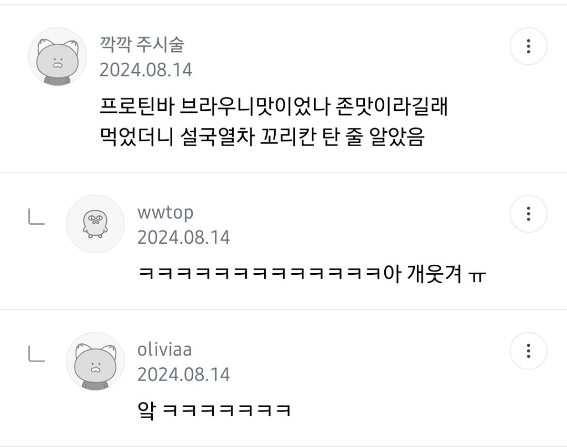Open more options for 깍깍 주시술's comment
Screen dimensions: 567x447
(x=528, y=47)
